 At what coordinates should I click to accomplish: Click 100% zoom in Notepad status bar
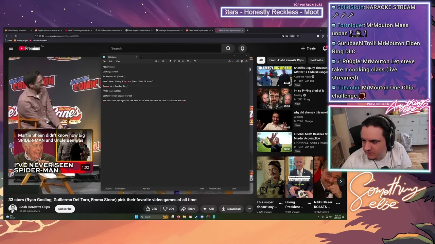[x=202, y=188]
